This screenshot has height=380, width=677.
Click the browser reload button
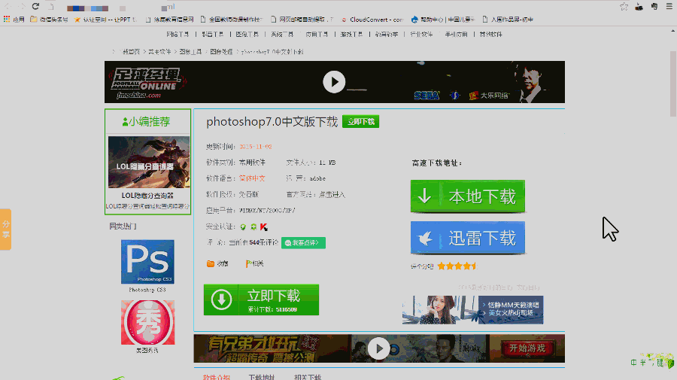point(35,6)
